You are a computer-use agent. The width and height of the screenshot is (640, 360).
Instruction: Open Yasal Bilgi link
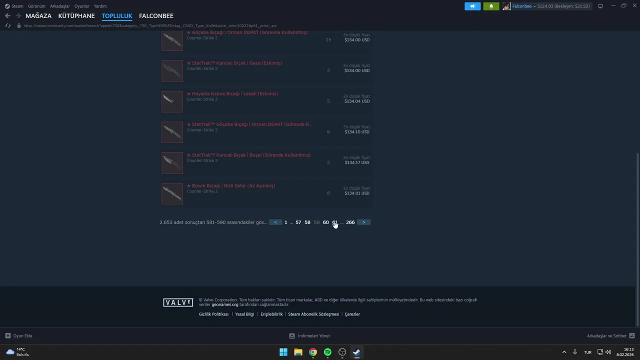tap(244, 314)
